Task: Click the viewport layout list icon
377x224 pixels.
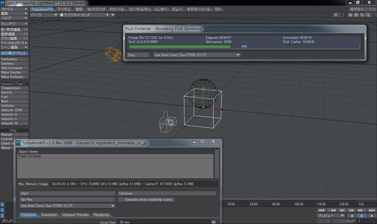Action: 335,15
